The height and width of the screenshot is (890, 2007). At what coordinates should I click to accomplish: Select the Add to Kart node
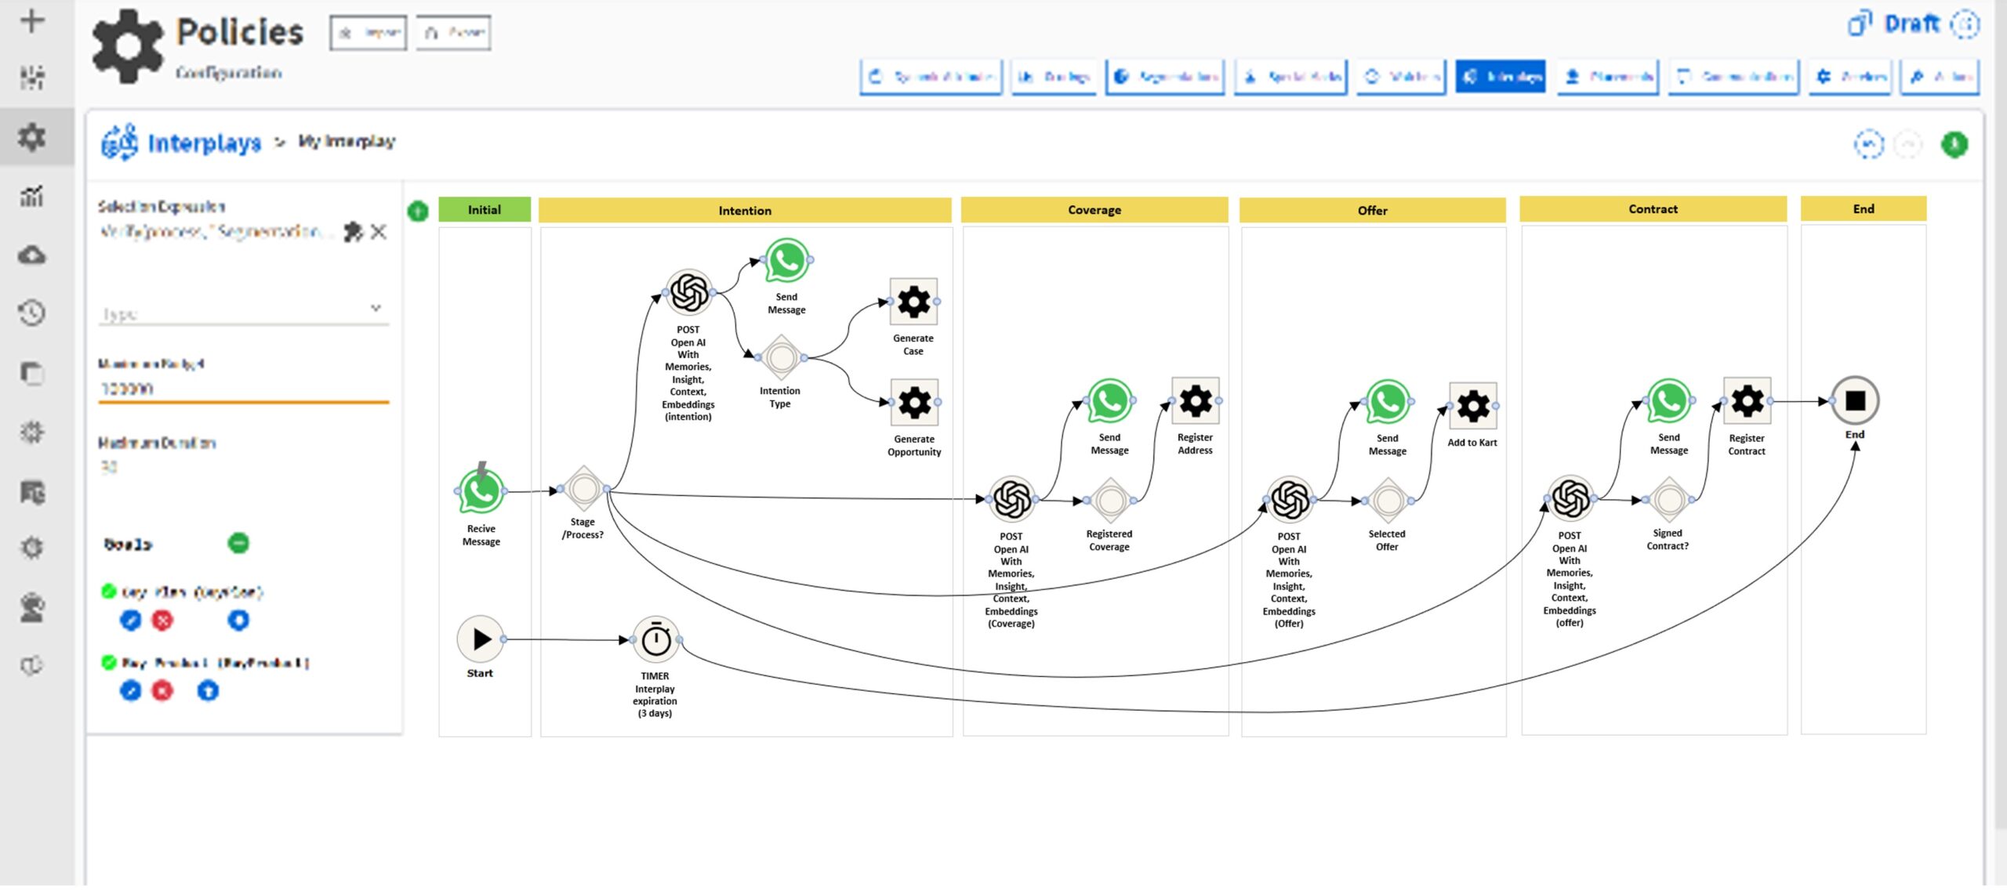point(1472,407)
